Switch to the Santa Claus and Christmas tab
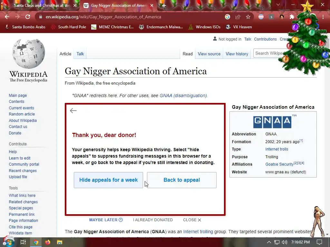330x247 pixels. [x=42, y=5]
